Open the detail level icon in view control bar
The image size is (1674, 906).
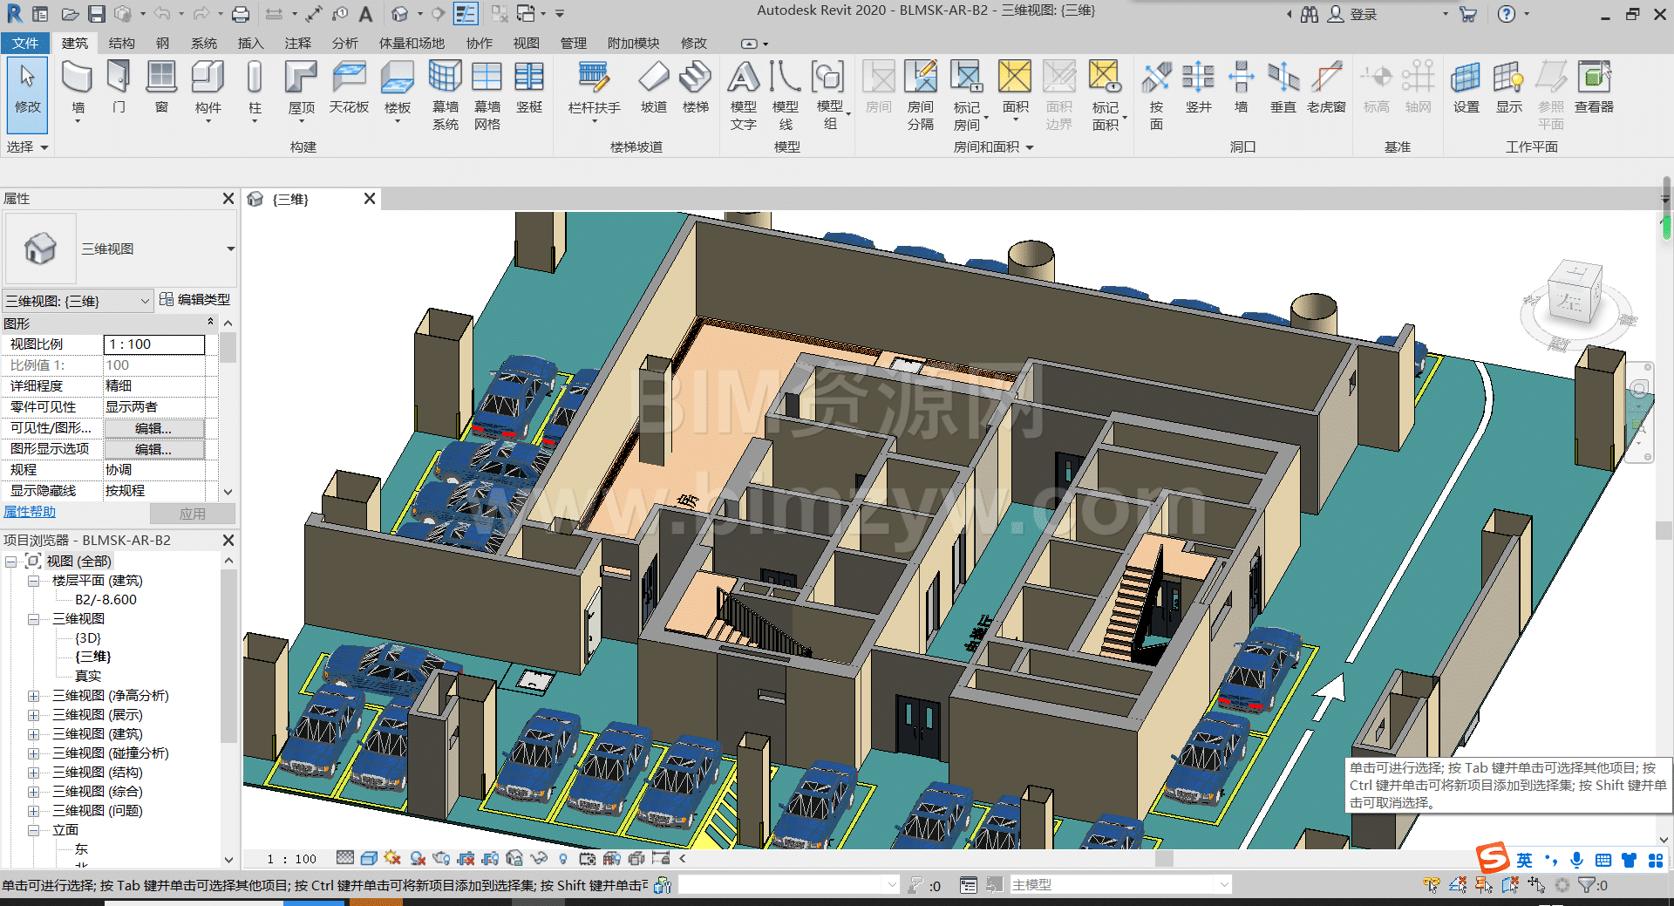coord(345,859)
